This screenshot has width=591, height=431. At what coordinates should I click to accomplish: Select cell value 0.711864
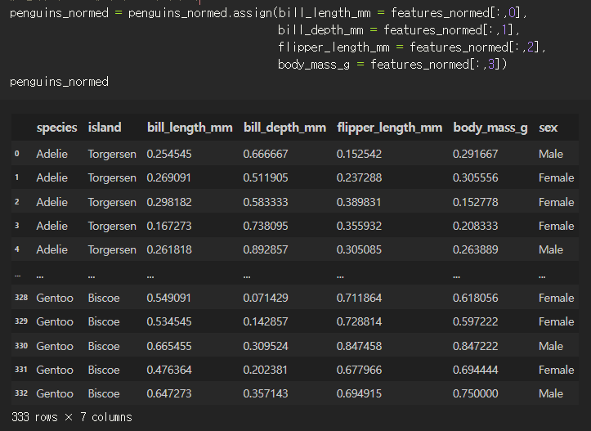(359, 298)
